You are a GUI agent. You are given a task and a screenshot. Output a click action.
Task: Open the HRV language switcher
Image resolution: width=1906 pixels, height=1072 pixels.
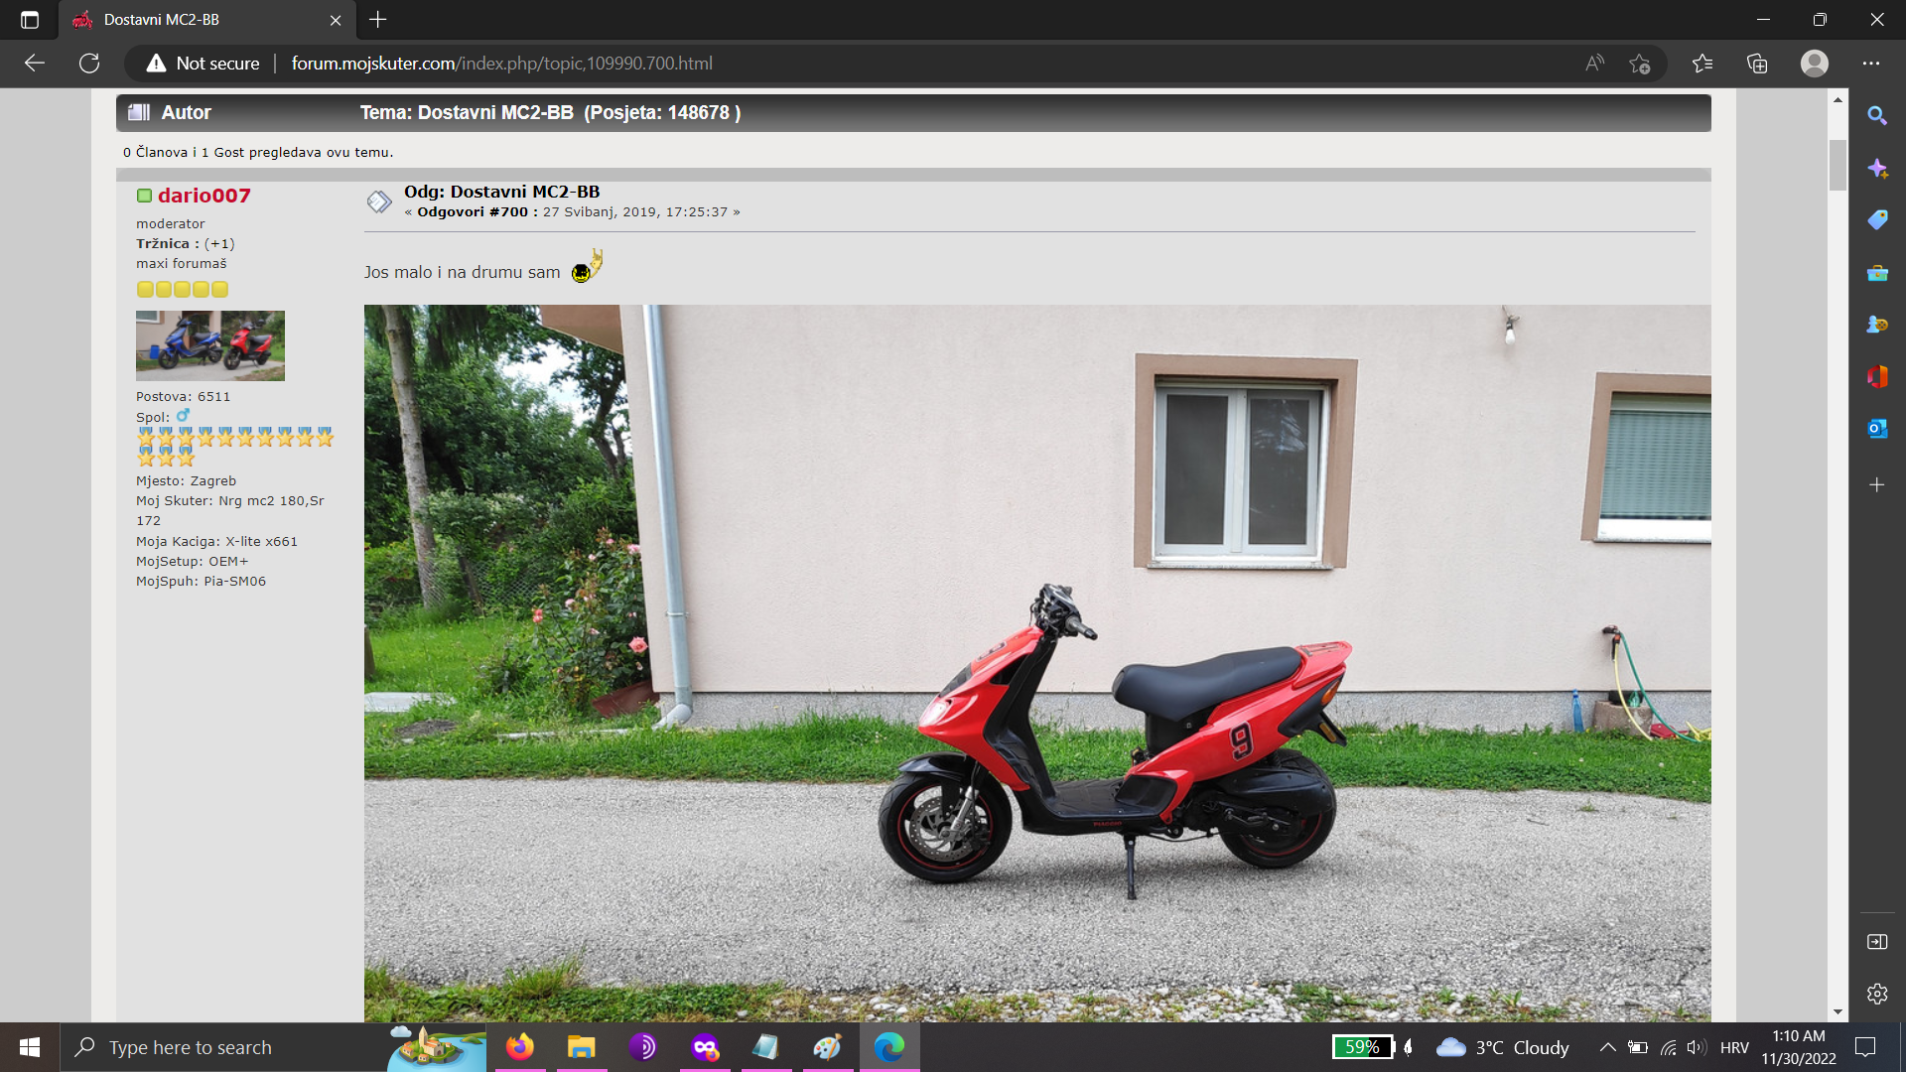[1734, 1047]
